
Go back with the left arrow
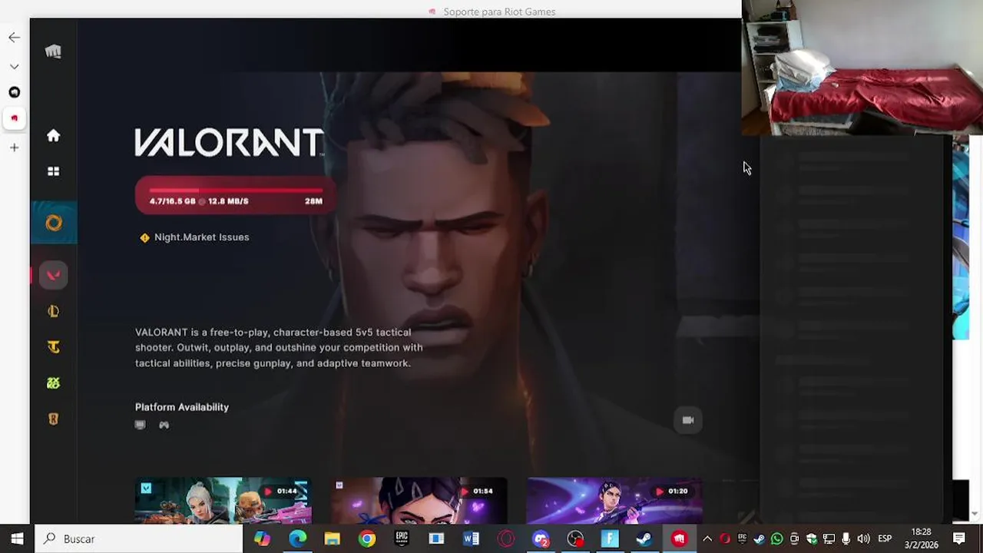click(x=14, y=37)
